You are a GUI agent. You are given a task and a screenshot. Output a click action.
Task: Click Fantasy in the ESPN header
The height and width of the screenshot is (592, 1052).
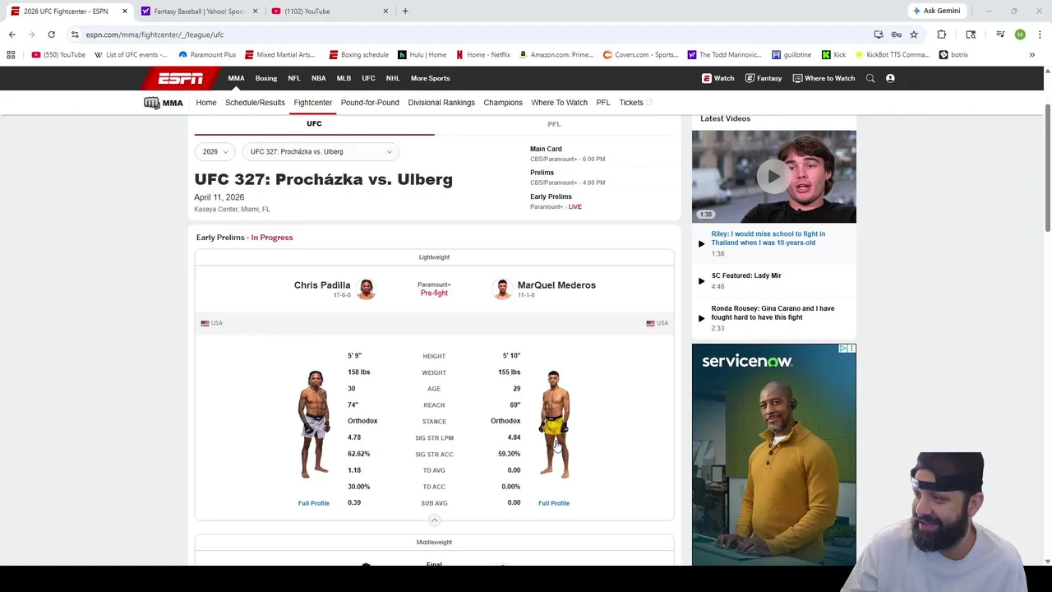(764, 78)
